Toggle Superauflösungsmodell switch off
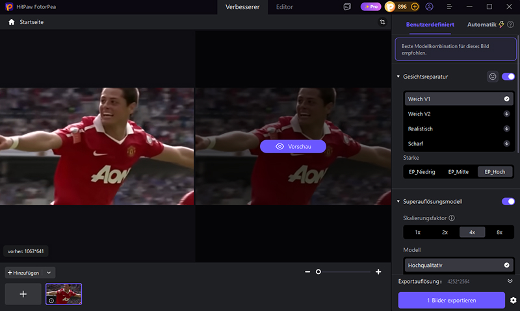Screen dimensions: 520x311 click(x=508, y=201)
